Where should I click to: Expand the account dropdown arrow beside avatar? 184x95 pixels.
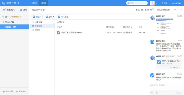[x=157, y=3]
